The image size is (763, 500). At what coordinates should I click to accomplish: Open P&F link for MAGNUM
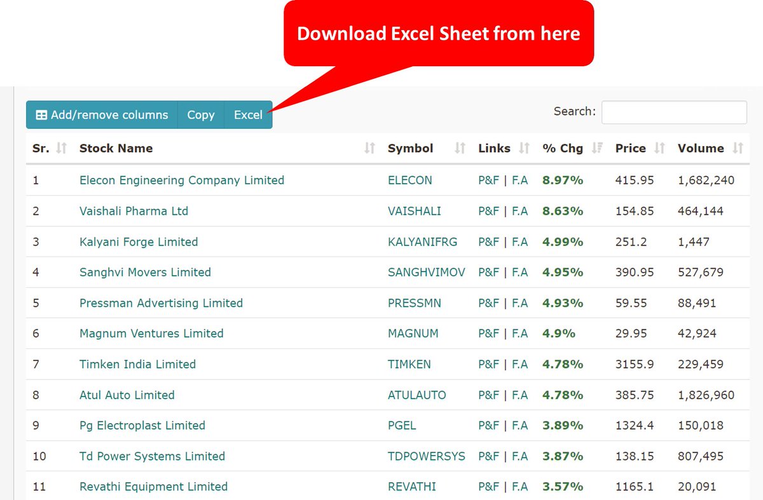(488, 334)
